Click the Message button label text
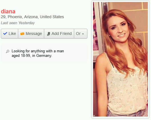Image resolution: width=151 pixels, height=120 pixels. pyautogui.click(x=34, y=34)
